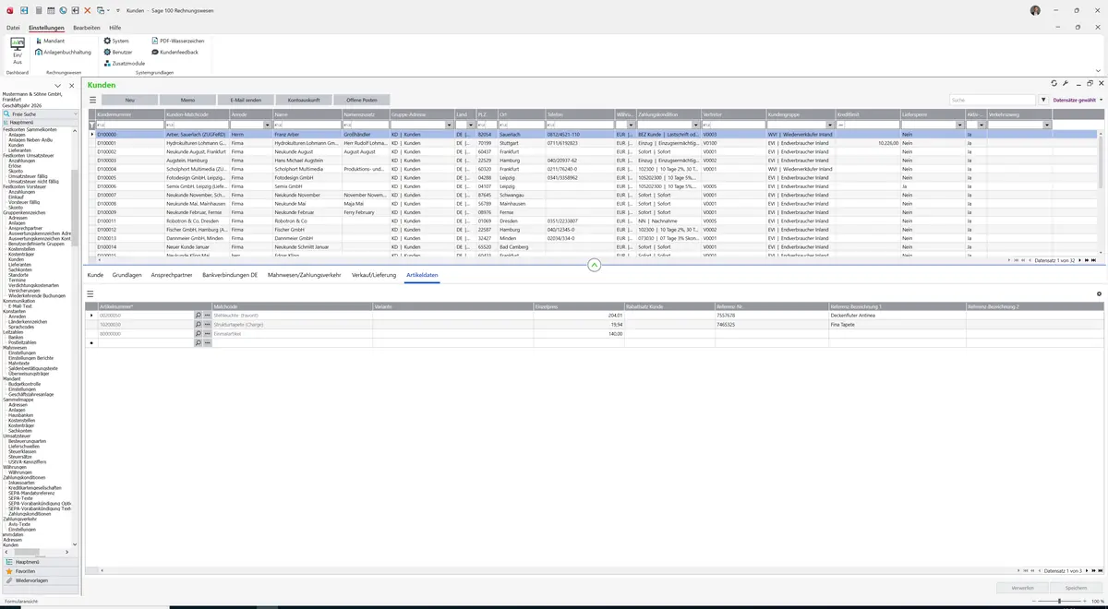Click the gear icon in Artikeldaten section
Image resolution: width=1108 pixels, height=609 pixels.
(1099, 293)
